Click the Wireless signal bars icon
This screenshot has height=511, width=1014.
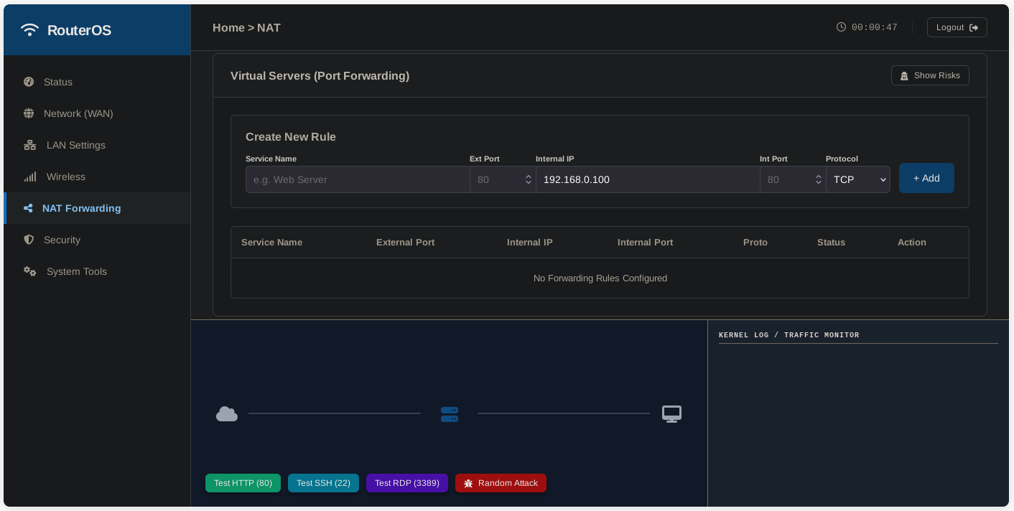click(30, 177)
